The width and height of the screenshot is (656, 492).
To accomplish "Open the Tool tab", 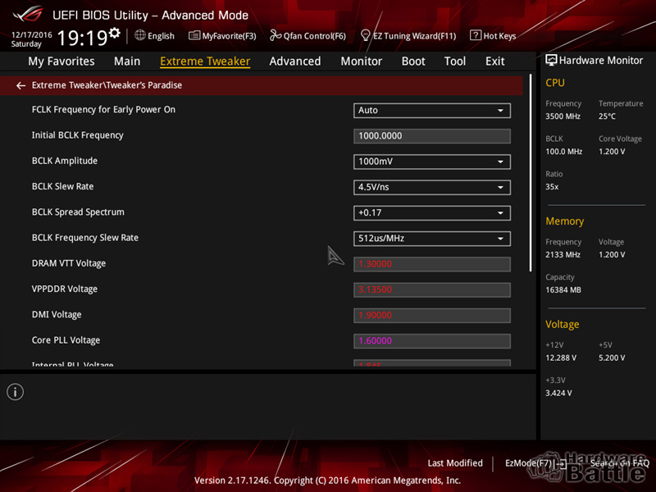I will pyautogui.click(x=455, y=61).
